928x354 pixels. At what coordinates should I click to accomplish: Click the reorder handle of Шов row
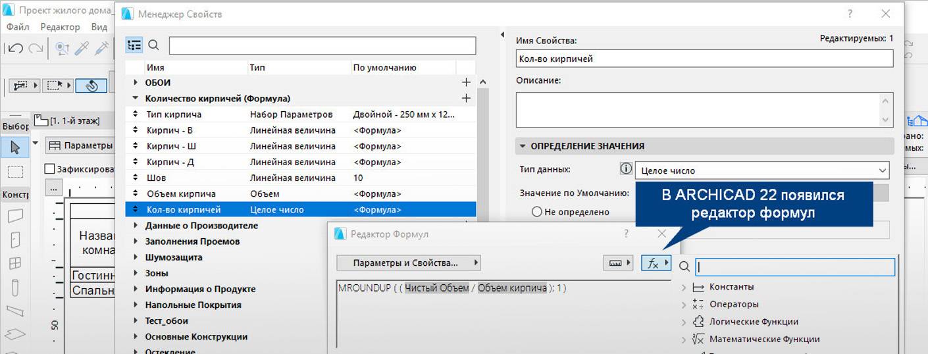pyautogui.click(x=136, y=178)
